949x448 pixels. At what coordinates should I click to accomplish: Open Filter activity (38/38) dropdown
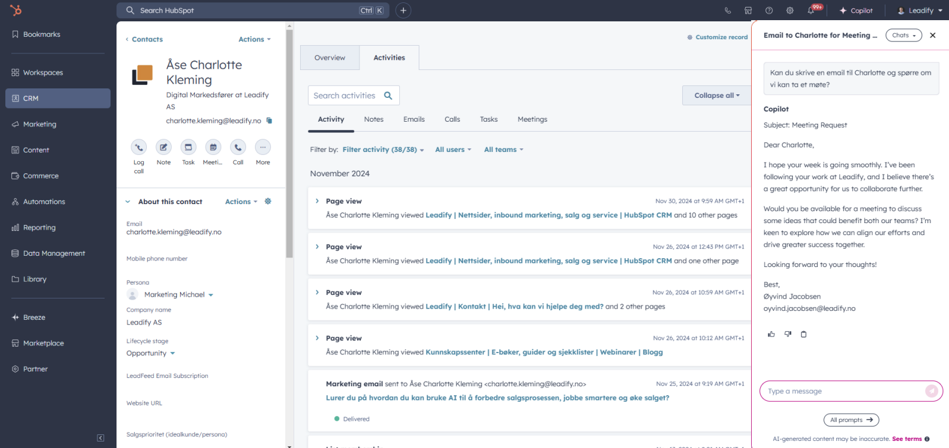(383, 150)
